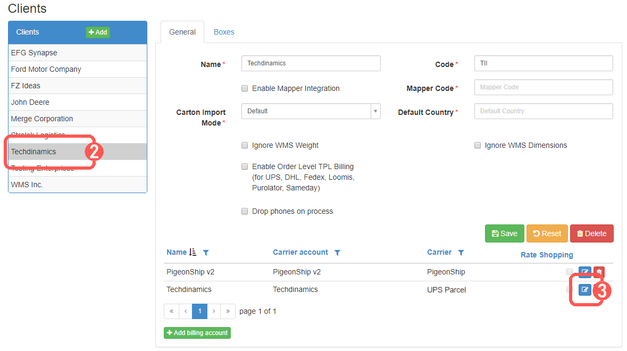Toggle Ignore WMS Dimensions checkbox
627x351 pixels.
478,145
